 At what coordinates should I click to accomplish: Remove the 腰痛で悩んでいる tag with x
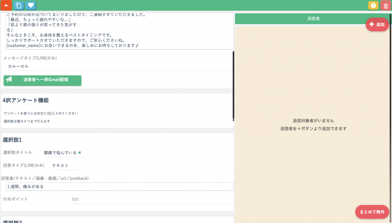coord(80,153)
